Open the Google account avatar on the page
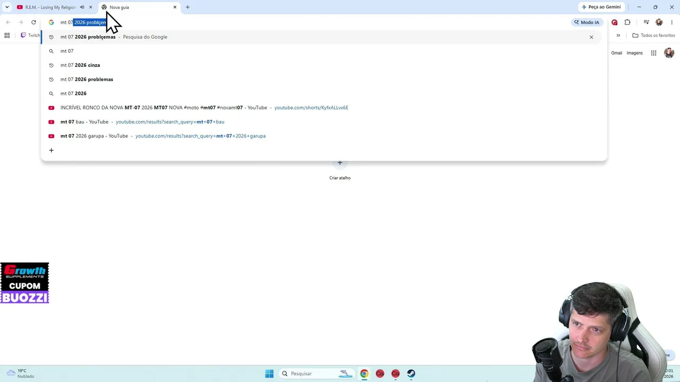The image size is (680, 382). [669, 53]
